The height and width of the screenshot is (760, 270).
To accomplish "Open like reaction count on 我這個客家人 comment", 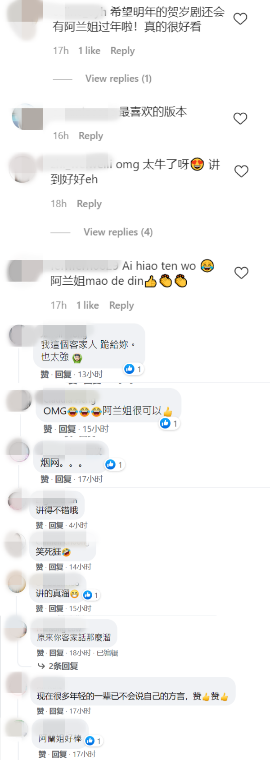I will coord(134,369).
